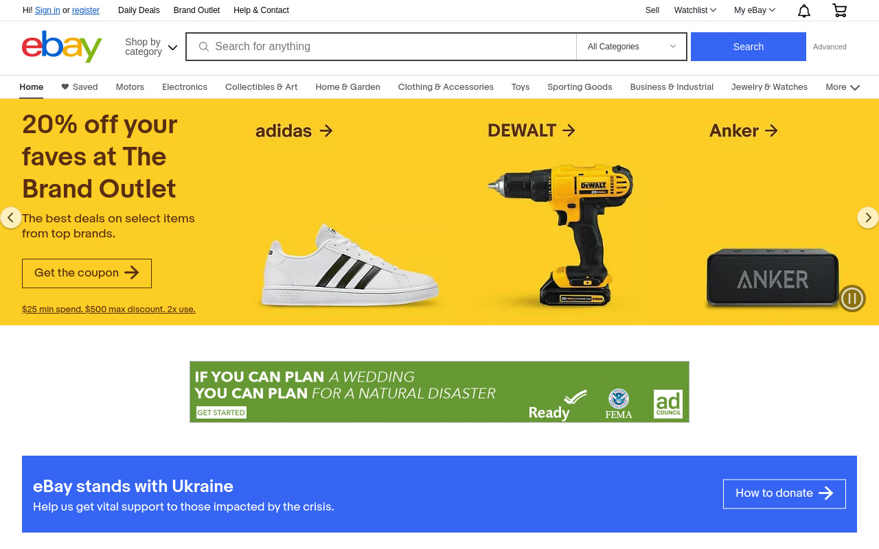Viewport: 879px width, 549px height.
Task: Click the DEWALT brand link
Action: click(532, 130)
